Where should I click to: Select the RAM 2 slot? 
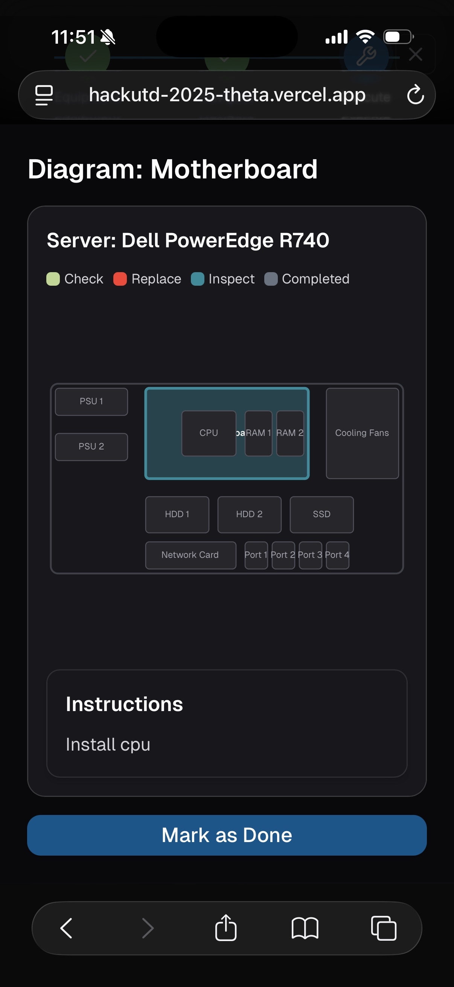pyautogui.click(x=290, y=433)
